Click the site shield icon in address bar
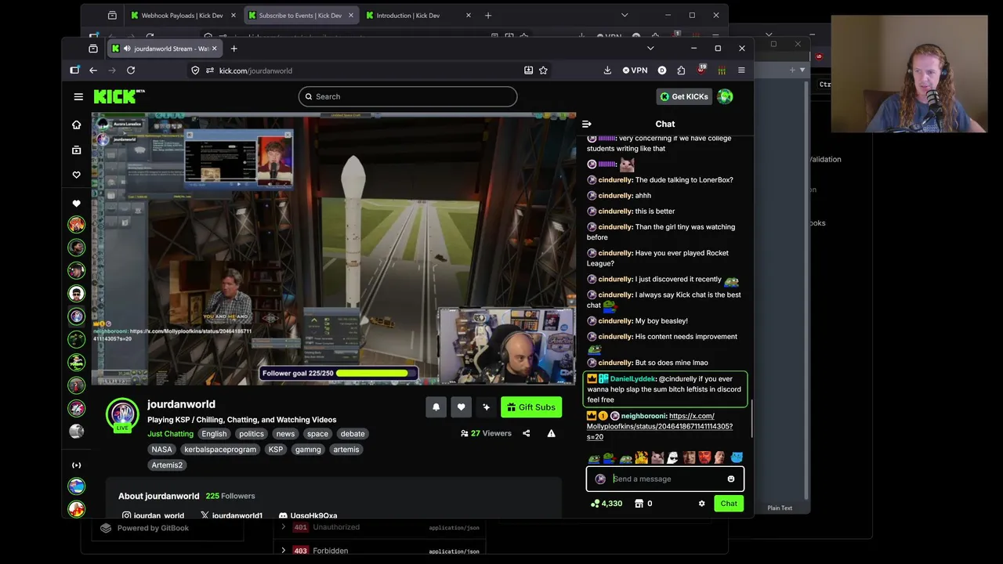Image resolution: width=1003 pixels, height=564 pixels. click(195, 70)
